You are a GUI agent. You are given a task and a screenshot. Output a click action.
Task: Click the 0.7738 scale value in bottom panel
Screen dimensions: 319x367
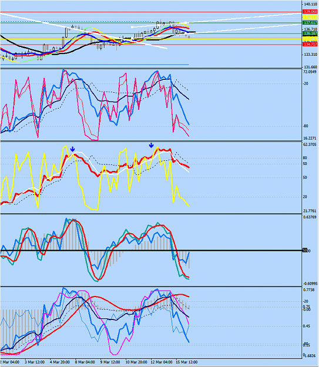point(310,289)
